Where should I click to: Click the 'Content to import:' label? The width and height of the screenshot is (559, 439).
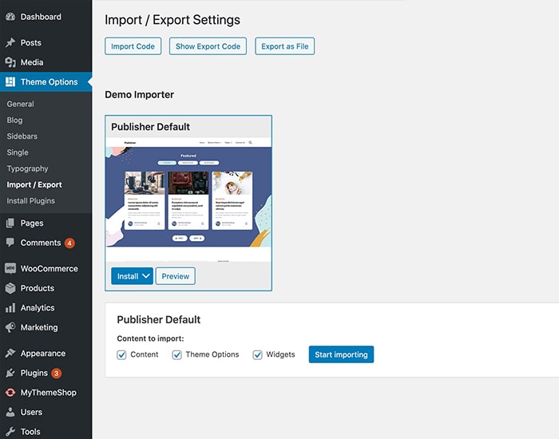click(150, 338)
